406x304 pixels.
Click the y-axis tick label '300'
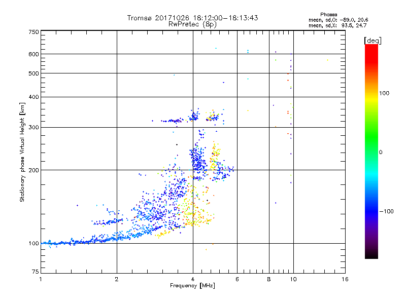(34, 127)
